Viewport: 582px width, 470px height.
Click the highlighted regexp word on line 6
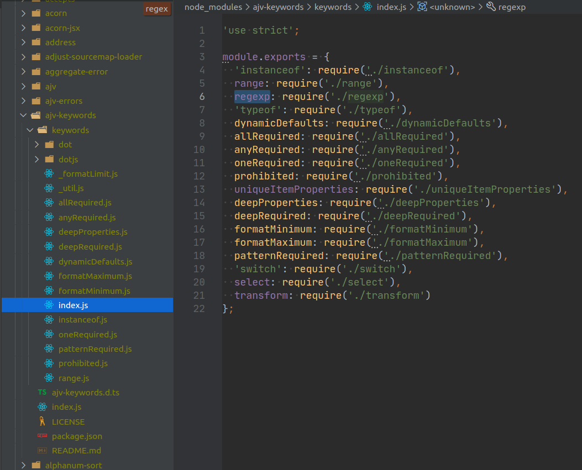coord(252,96)
